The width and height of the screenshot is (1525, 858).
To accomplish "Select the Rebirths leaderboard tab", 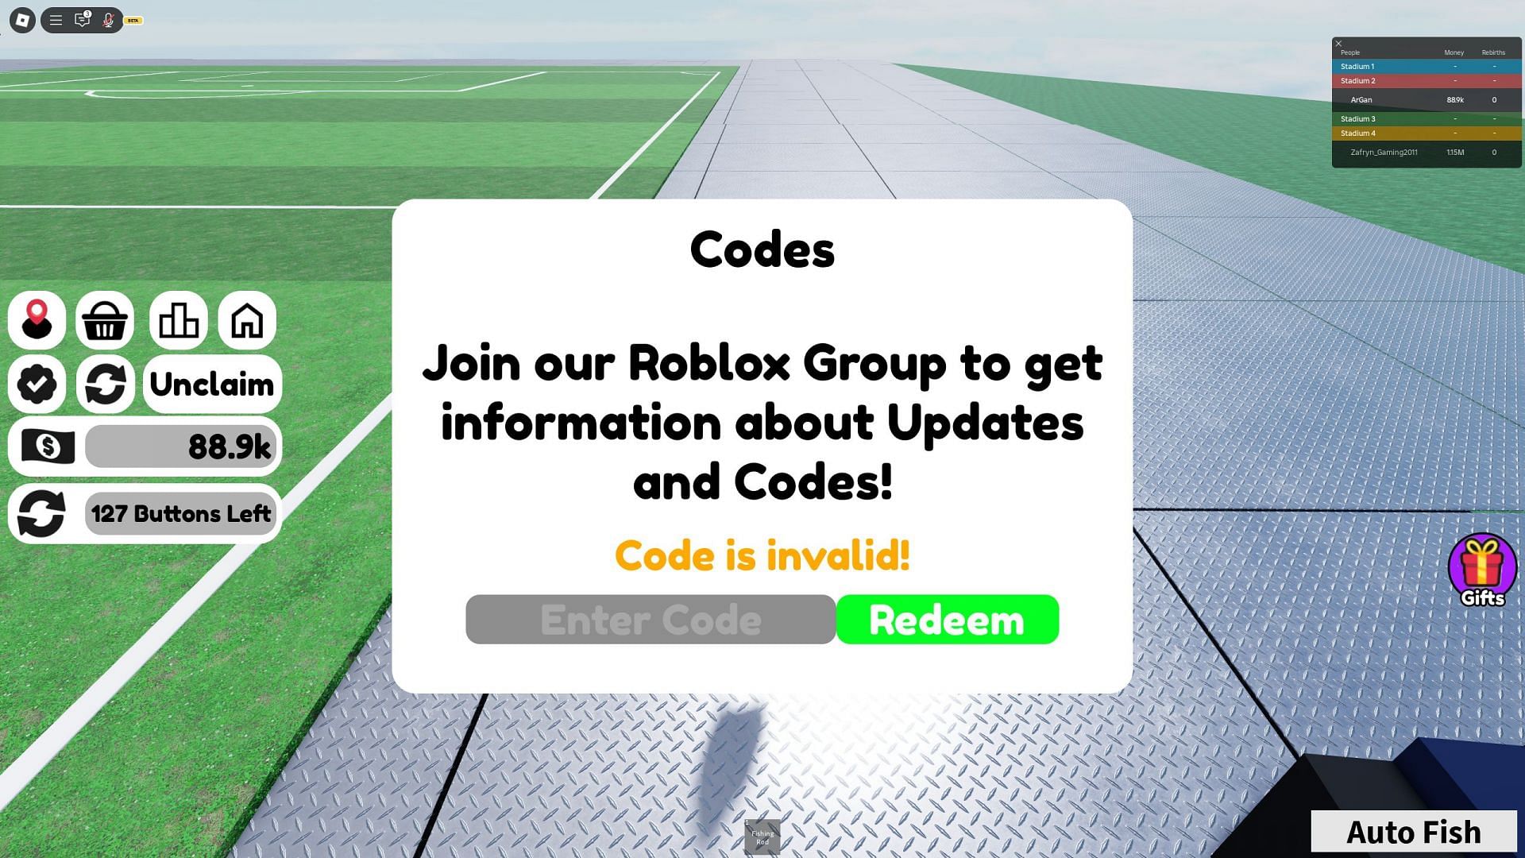I will pyautogui.click(x=1493, y=52).
